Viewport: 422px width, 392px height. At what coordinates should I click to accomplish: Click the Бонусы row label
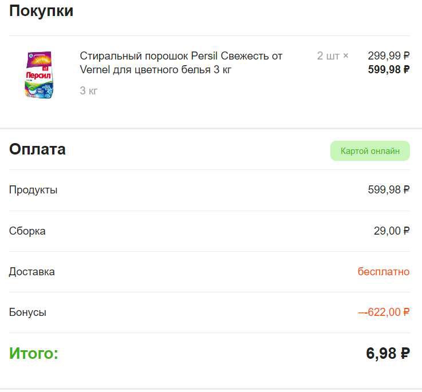pos(27,312)
